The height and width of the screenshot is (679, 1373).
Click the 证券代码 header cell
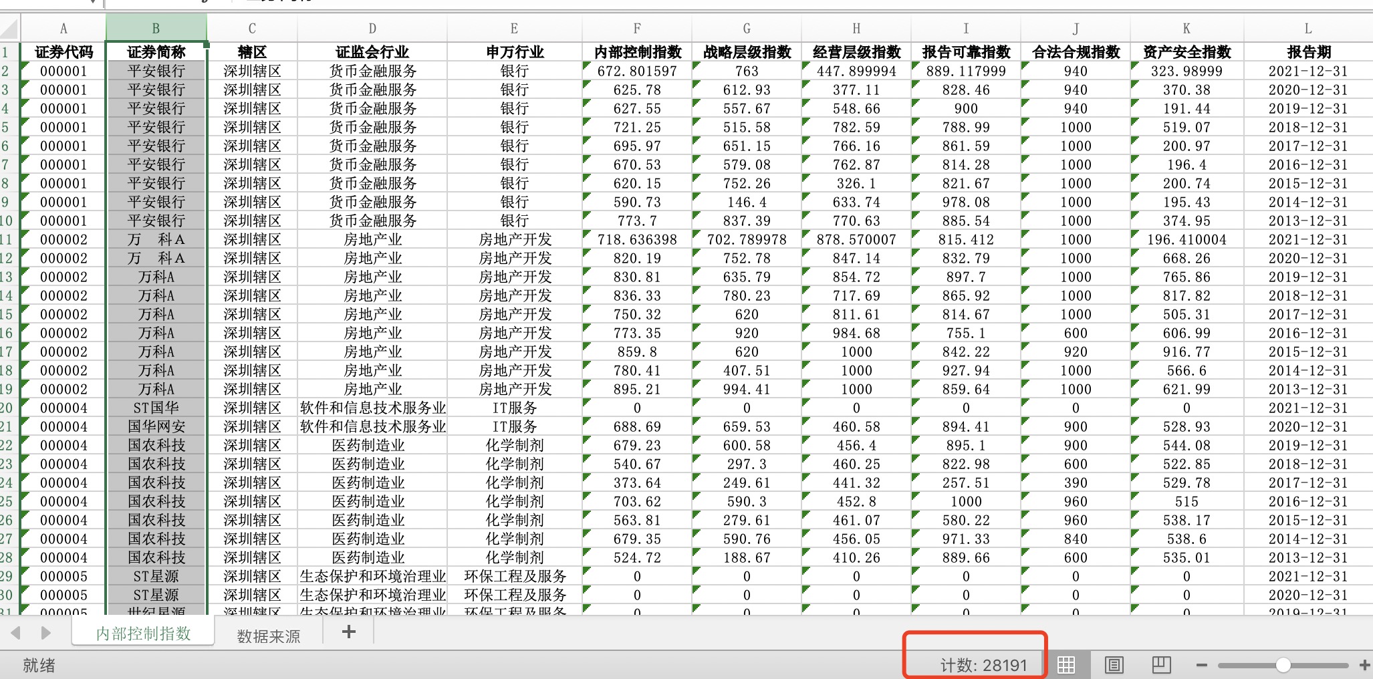coord(64,52)
